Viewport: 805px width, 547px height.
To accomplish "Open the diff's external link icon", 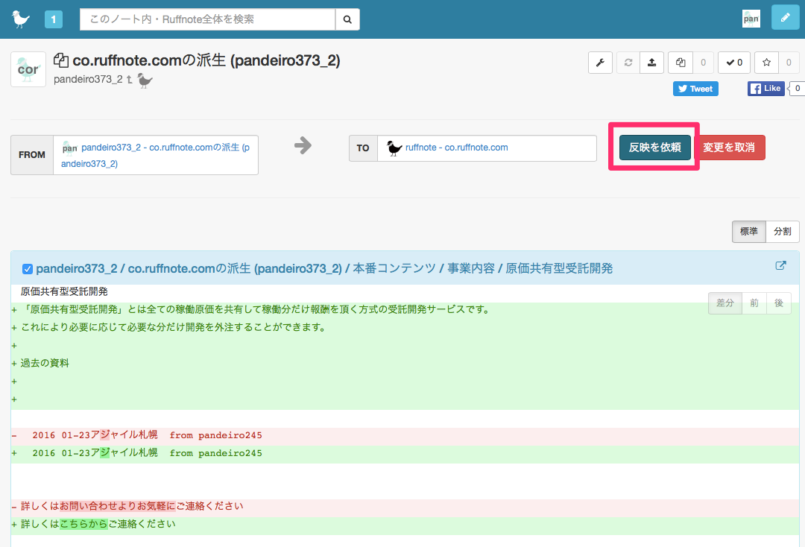I will 780,266.
